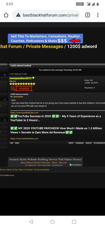Open the tab switcher showing 3 tabs
The height and width of the screenshot is (228, 105).
[x=87, y=15]
